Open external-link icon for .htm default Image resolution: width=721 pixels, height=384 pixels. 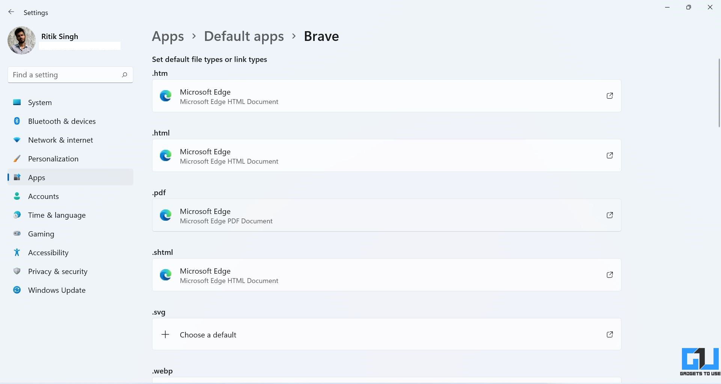(610, 96)
